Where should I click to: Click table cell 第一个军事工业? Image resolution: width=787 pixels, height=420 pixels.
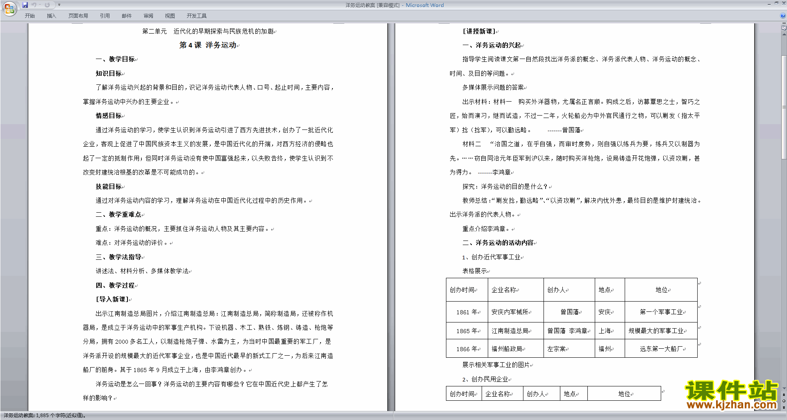click(x=661, y=312)
